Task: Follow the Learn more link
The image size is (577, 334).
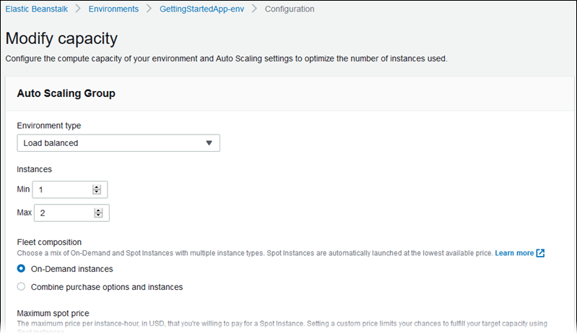Action: pos(514,253)
